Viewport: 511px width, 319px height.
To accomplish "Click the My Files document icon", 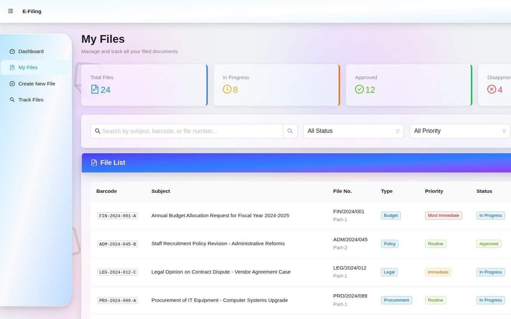I will (x=12, y=67).
